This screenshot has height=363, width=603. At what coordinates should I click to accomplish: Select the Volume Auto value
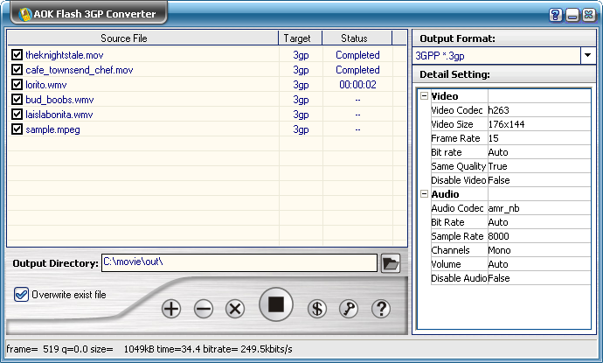click(539, 264)
